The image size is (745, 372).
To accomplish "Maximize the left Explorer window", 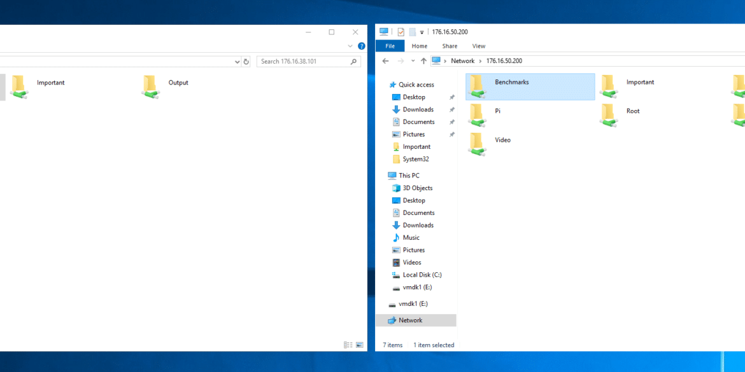I will click(x=332, y=32).
